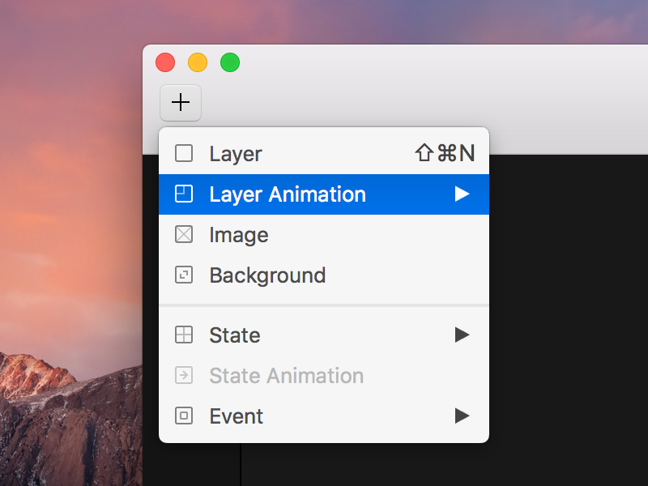The height and width of the screenshot is (486, 648).
Task: Click the plus icon in the toolbar
Action: tap(180, 103)
